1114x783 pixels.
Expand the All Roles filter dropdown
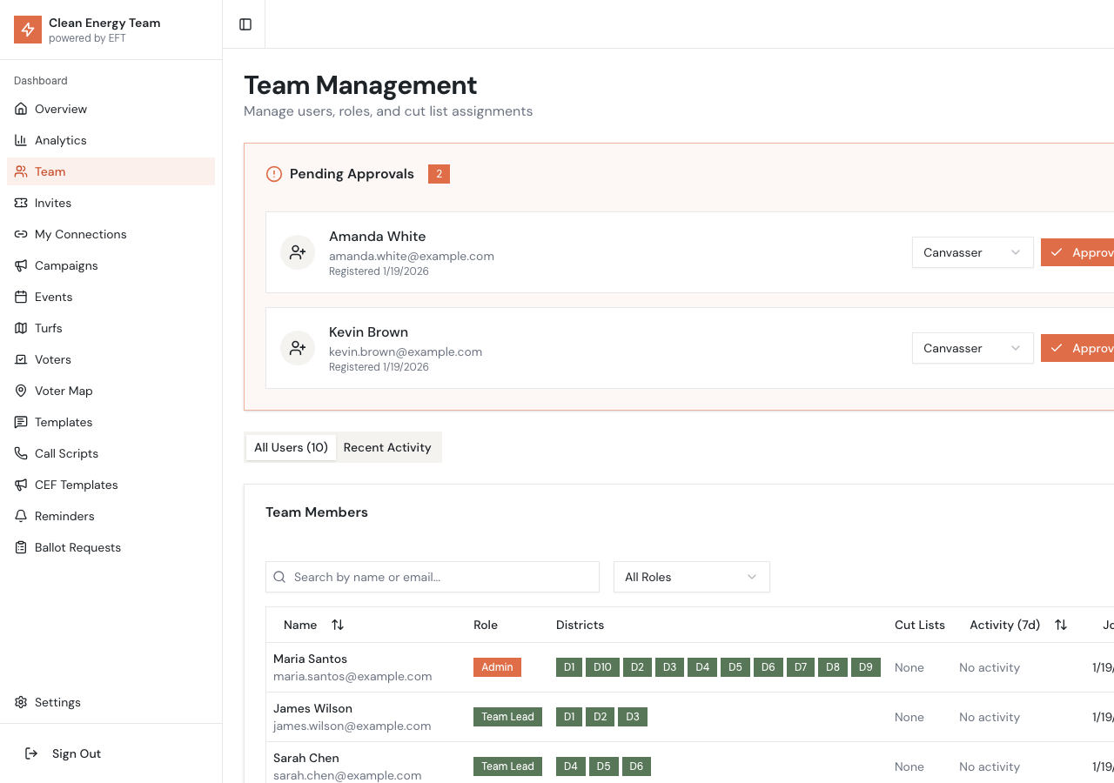pos(691,577)
